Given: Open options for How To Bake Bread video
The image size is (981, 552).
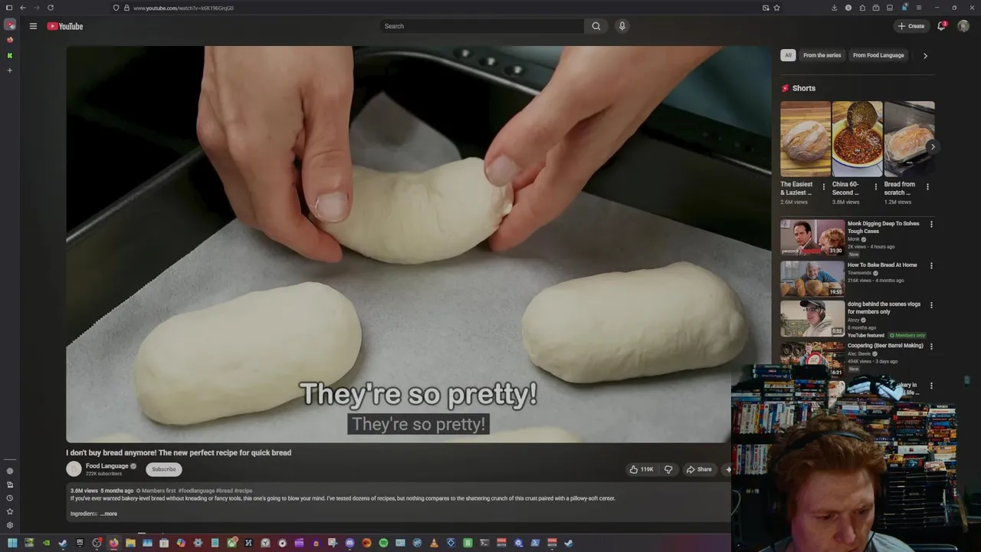Looking at the screenshot, I should pyautogui.click(x=931, y=265).
